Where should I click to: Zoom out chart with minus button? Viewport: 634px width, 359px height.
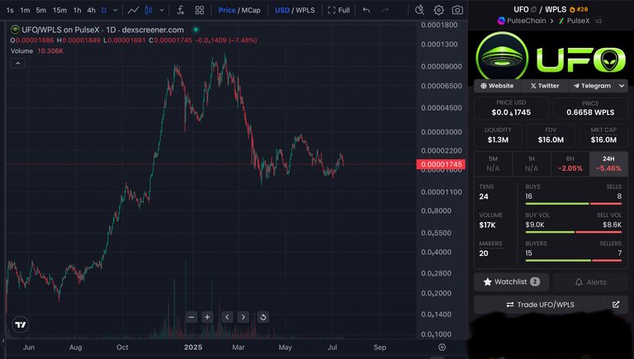click(x=192, y=318)
